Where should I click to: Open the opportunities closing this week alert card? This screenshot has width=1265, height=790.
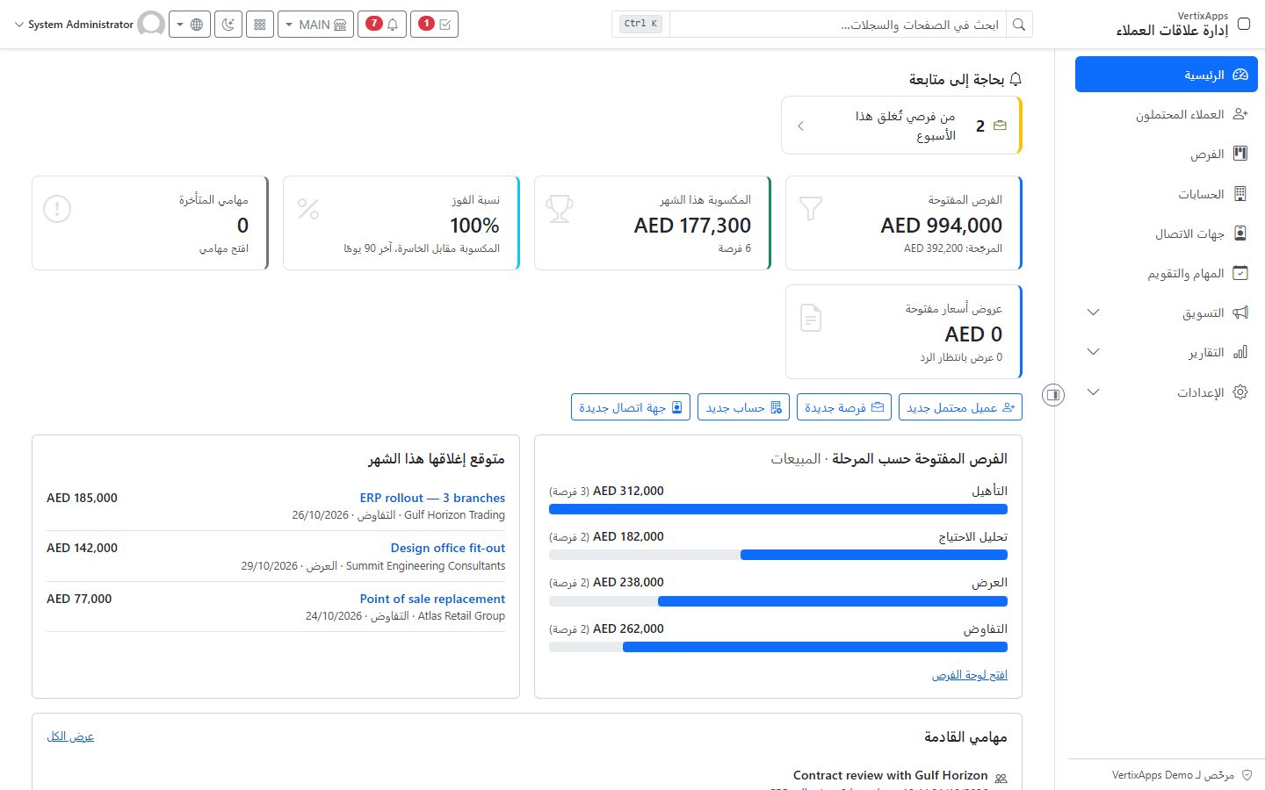(901, 126)
